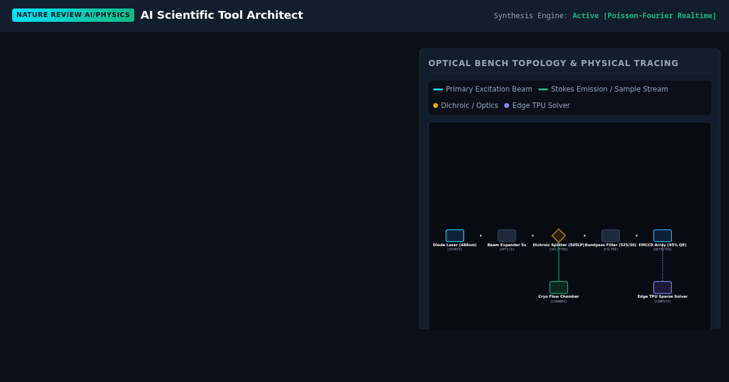The image size is (729, 382).
Task: Click the Edge TPU Solver legend text
Action: coord(541,106)
